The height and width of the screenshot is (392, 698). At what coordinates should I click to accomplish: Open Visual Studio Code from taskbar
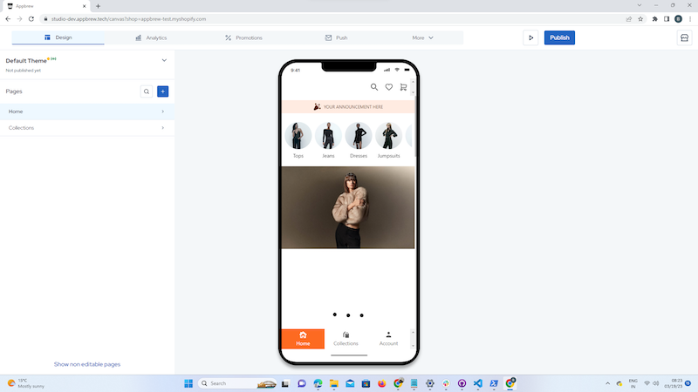pyautogui.click(x=477, y=383)
